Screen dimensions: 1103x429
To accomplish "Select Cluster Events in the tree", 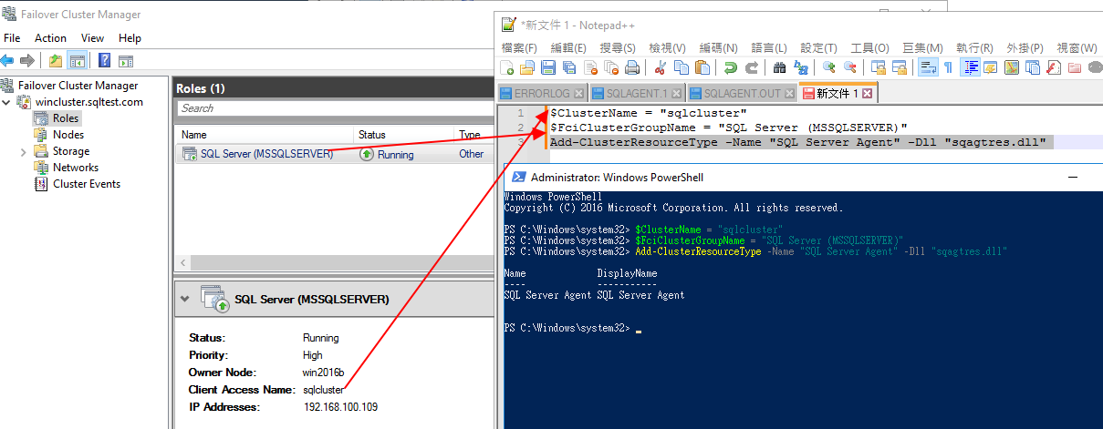I will tap(87, 184).
